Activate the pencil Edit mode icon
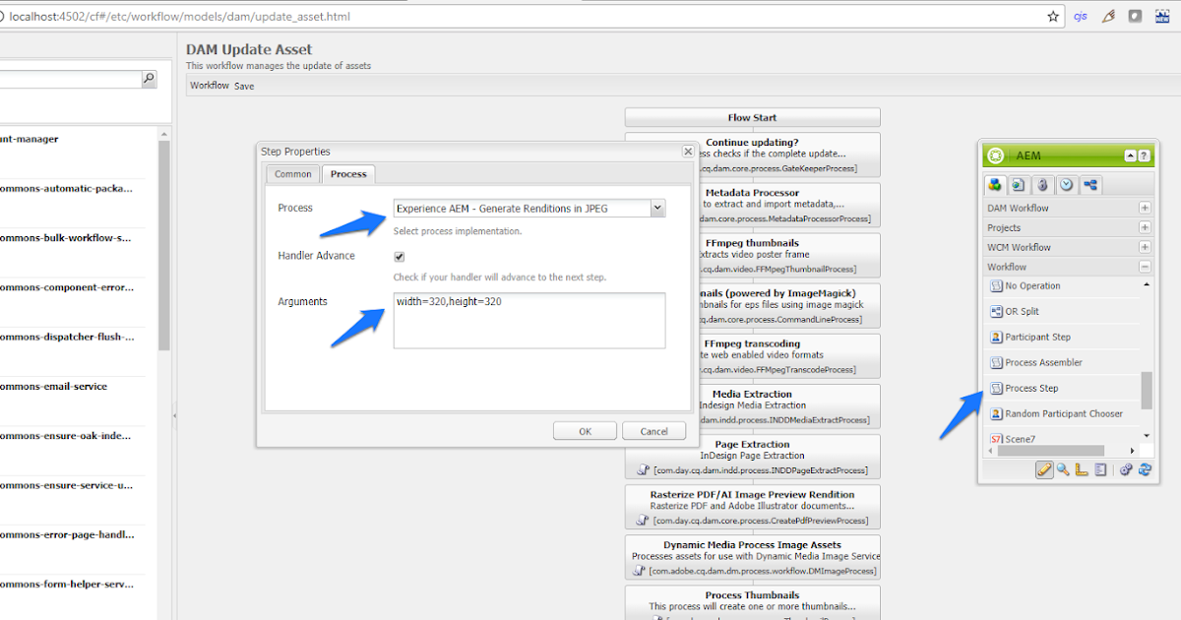 [x=1044, y=469]
